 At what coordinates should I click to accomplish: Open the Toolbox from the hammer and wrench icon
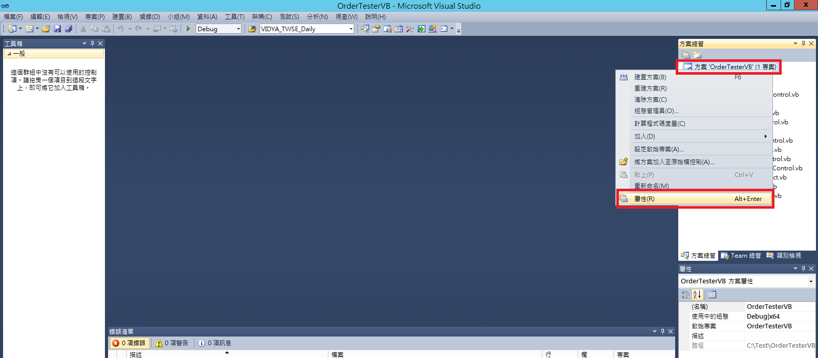click(x=410, y=29)
